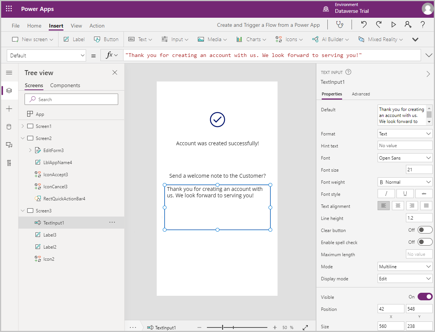This screenshot has width=435, height=332.
Task: Open the user account avatar
Action: [x=427, y=8]
